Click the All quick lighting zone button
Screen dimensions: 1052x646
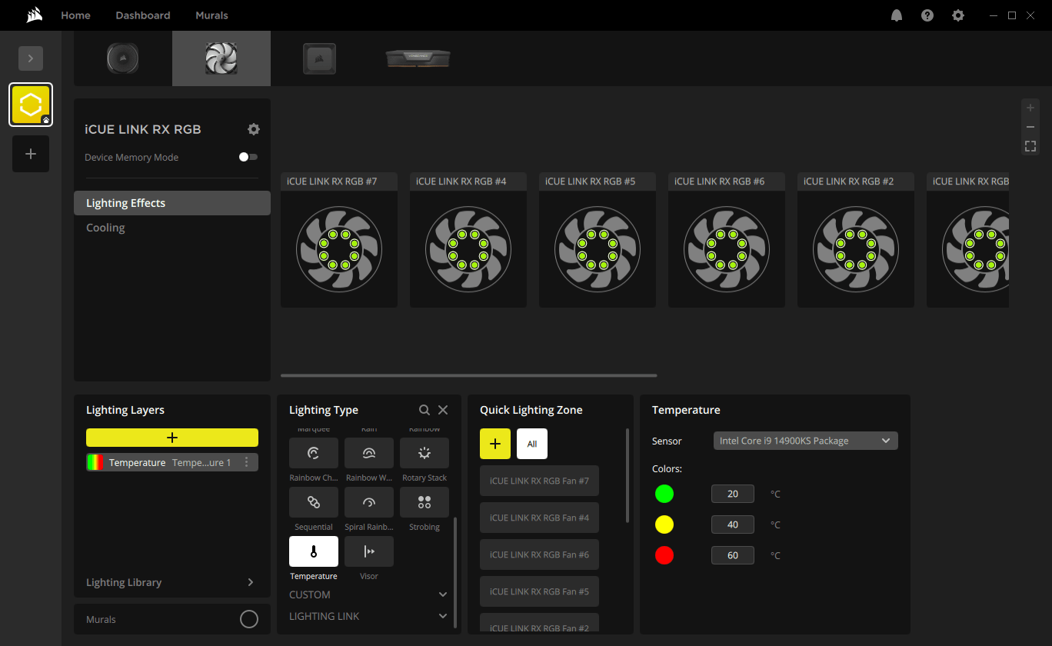[531, 444]
